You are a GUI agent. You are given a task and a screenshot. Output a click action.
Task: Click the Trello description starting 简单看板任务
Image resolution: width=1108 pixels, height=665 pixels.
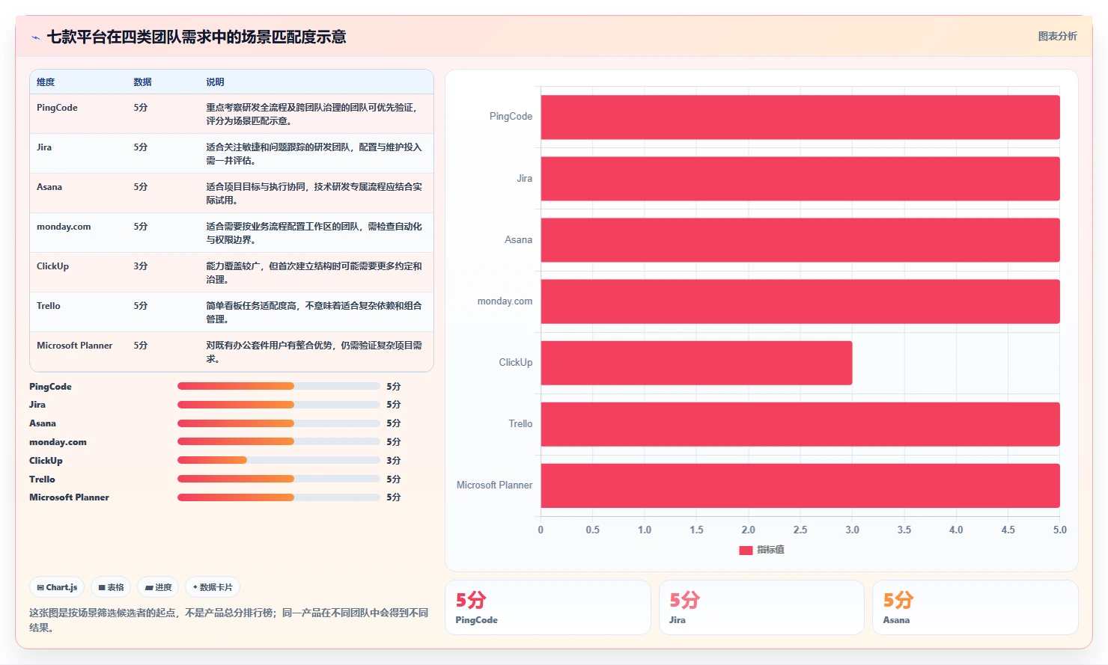pos(314,313)
